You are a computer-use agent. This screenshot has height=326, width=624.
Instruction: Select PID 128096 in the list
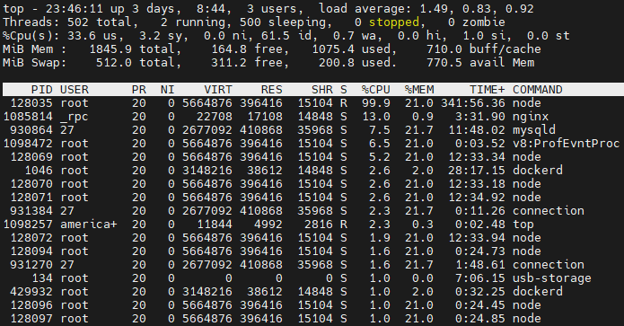31,305
